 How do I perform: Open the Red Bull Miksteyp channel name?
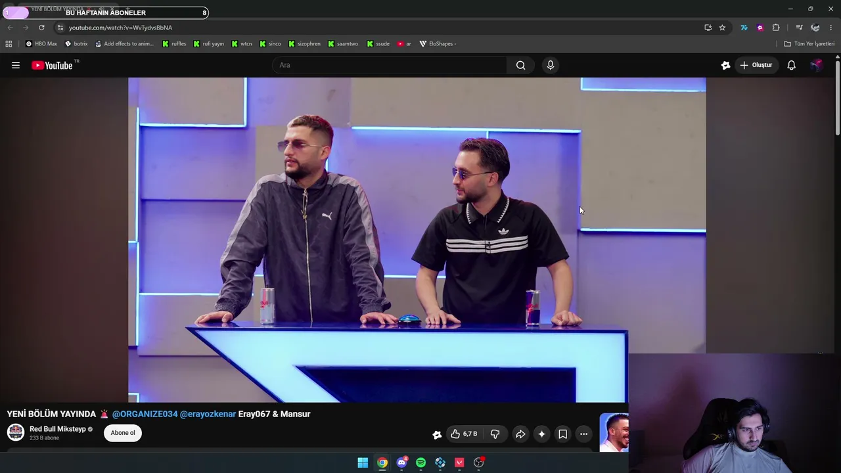point(58,429)
